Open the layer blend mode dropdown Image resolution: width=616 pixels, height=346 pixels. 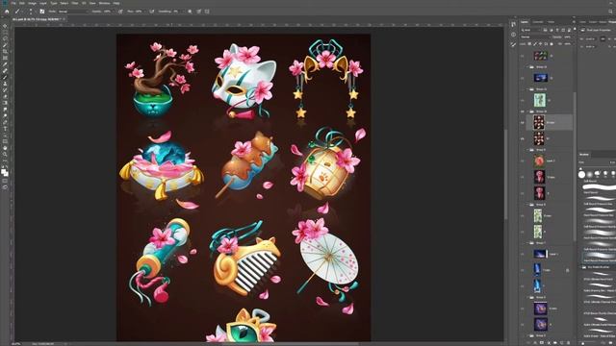pos(535,37)
